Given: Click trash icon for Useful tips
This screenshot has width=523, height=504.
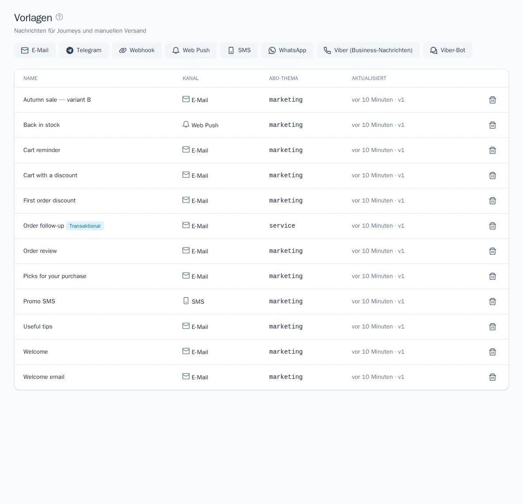Looking at the screenshot, I should pyautogui.click(x=493, y=327).
